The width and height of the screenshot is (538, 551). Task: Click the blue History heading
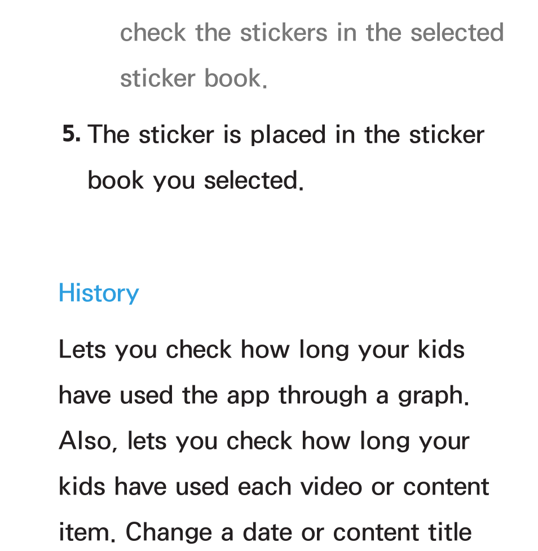pyautogui.click(x=99, y=293)
